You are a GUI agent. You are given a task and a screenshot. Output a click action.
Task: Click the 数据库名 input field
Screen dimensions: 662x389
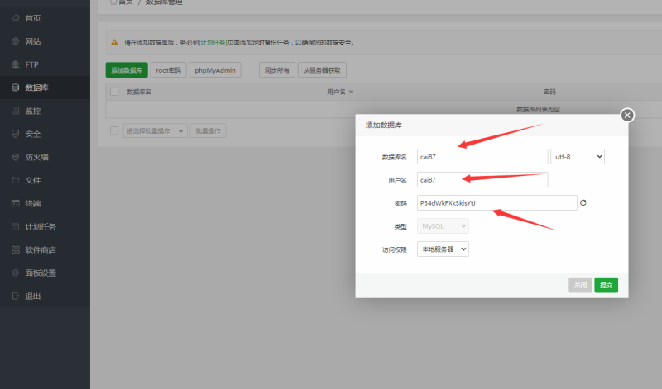coord(482,156)
